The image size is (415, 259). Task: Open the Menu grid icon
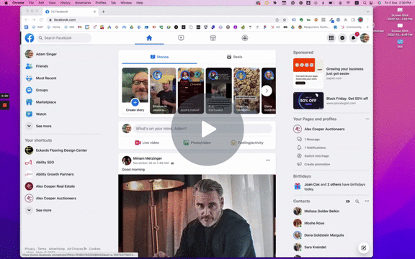click(x=331, y=38)
